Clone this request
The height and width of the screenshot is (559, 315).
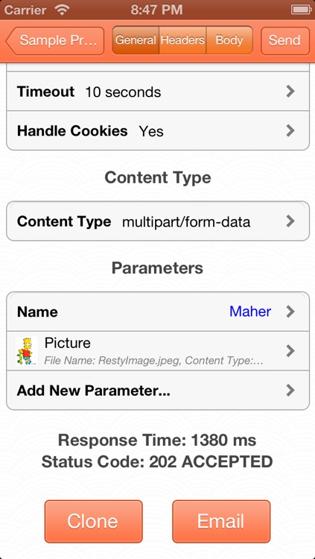point(93,521)
